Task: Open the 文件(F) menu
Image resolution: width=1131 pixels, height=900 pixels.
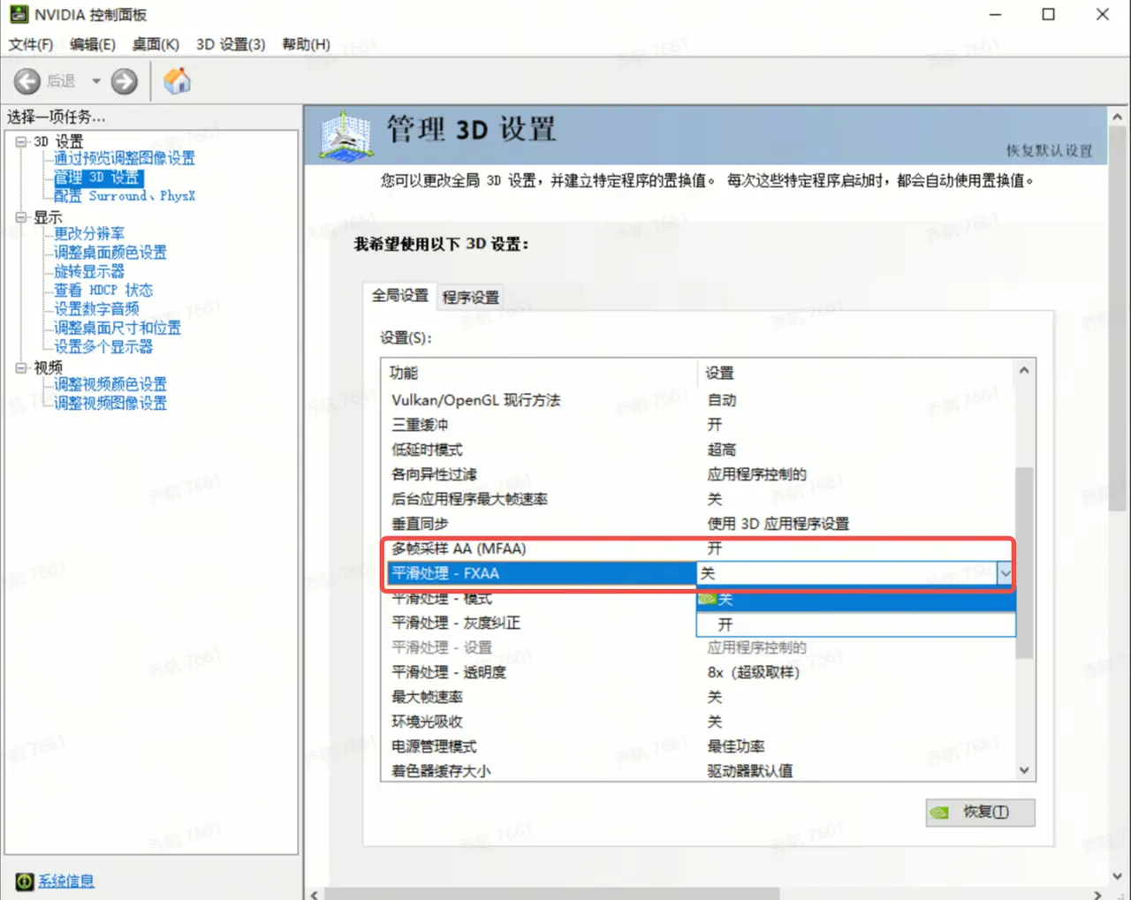Action: 31,44
